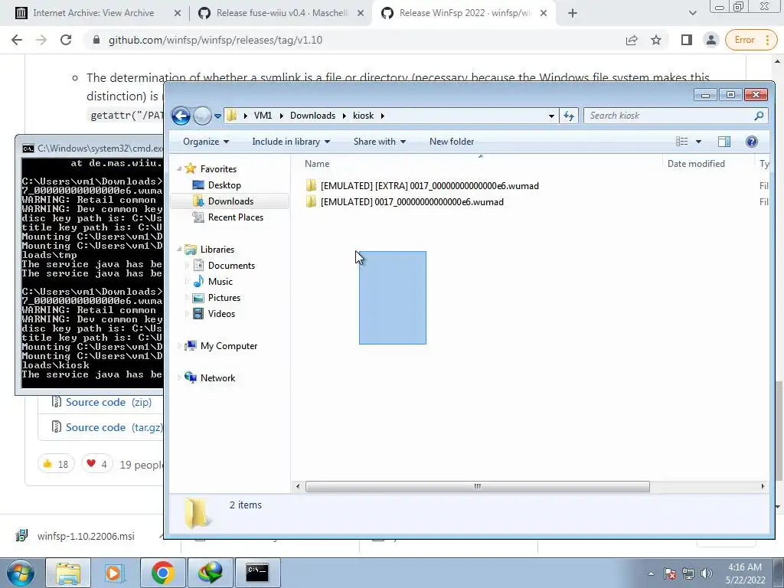This screenshot has height=588, width=784.
Task: Open a new Chrome tab
Action: coord(573,14)
